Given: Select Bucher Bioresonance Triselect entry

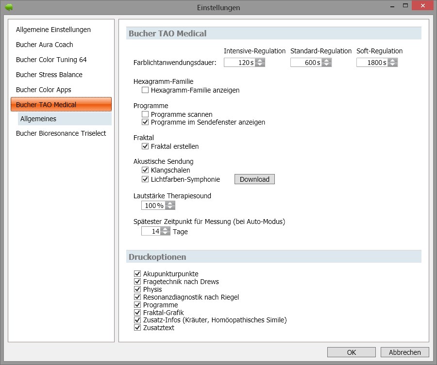Looking at the screenshot, I should click(x=61, y=133).
